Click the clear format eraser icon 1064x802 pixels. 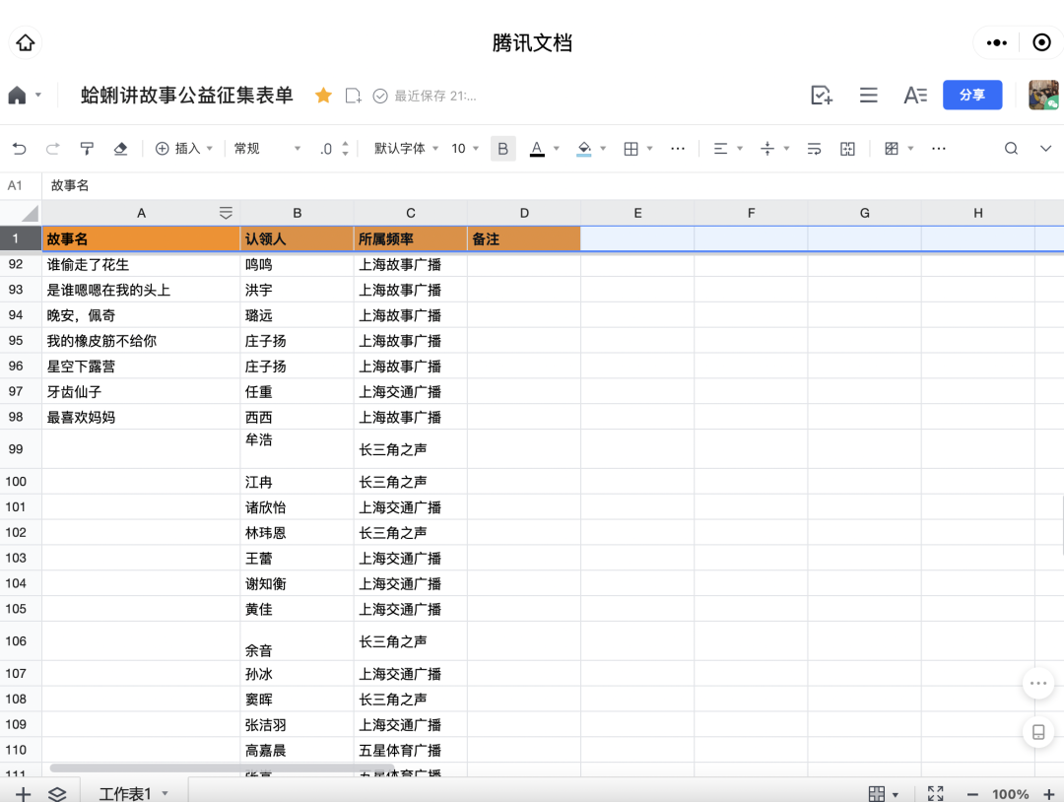coord(120,149)
